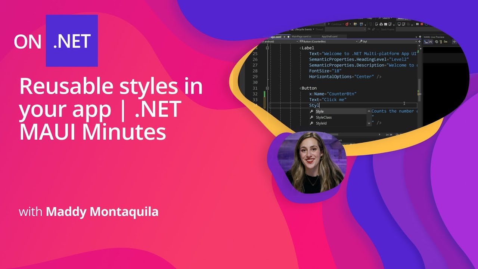Click line number 30 in the gutter
478x269 pixels.
coord(255,82)
